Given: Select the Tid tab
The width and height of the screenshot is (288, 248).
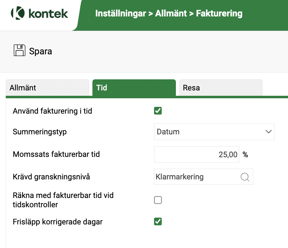Looking at the screenshot, I should [x=134, y=88].
